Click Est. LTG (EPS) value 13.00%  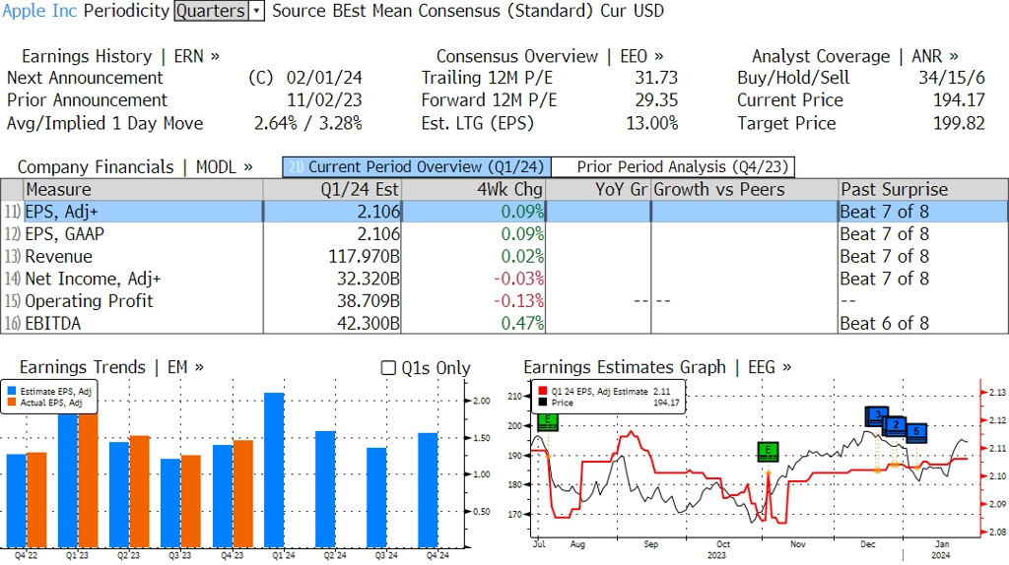click(652, 123)
